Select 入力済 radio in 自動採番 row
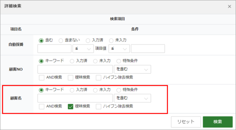Image resolution: width=236 pixels, height=130 pixels. tap(88, 41)
